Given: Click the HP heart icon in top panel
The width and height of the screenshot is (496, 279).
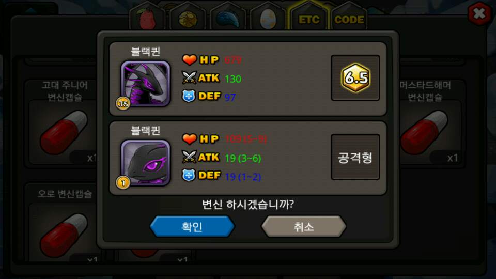Looking at the screenshot, I should pos(189,60).
